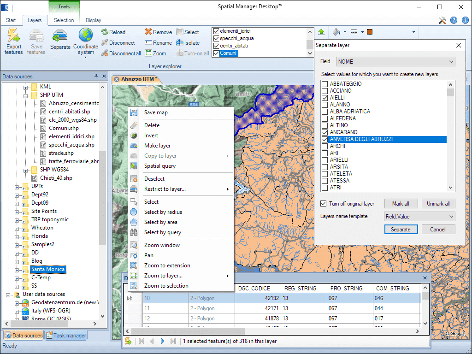The width and height of the screenshot is (472, 354).
Task: Click the Separate layer ribbon icon
Action: [60, 36]
